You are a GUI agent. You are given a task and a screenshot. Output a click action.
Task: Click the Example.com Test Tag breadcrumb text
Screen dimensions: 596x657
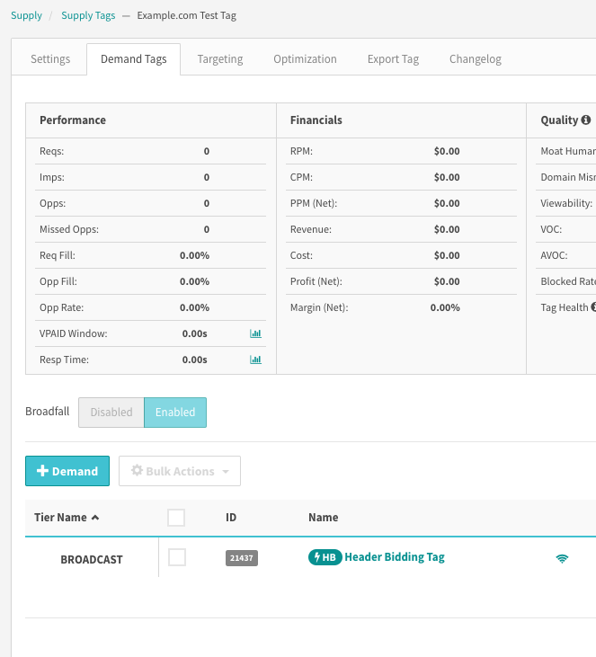pyautogui.click(x=186, y=15)
